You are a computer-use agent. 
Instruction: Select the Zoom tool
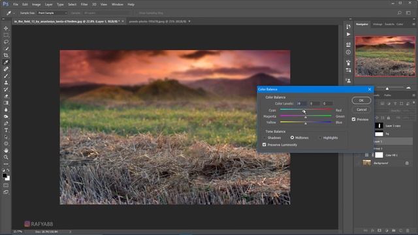coord(6,157)
